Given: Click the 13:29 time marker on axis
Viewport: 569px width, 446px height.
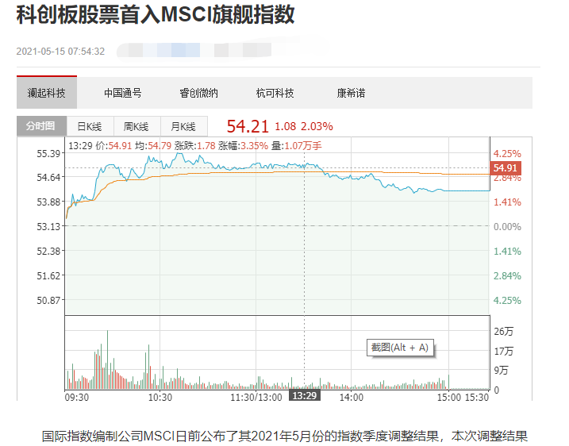Looking at the screenshot, I should tap(305, 395).
